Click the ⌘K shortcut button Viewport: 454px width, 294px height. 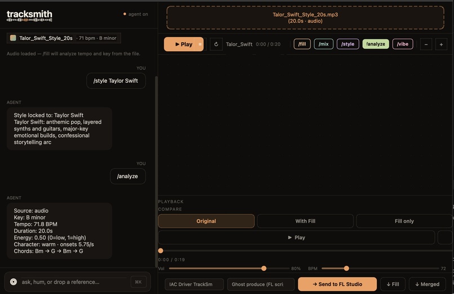click(x=139, y=282)
